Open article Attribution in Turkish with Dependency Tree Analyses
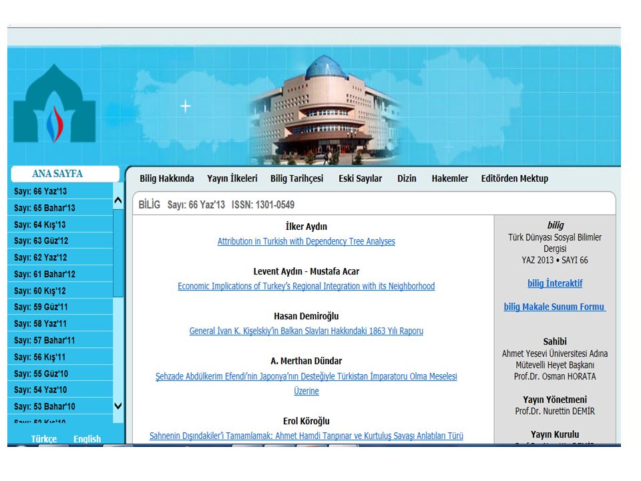 (306, 241)
